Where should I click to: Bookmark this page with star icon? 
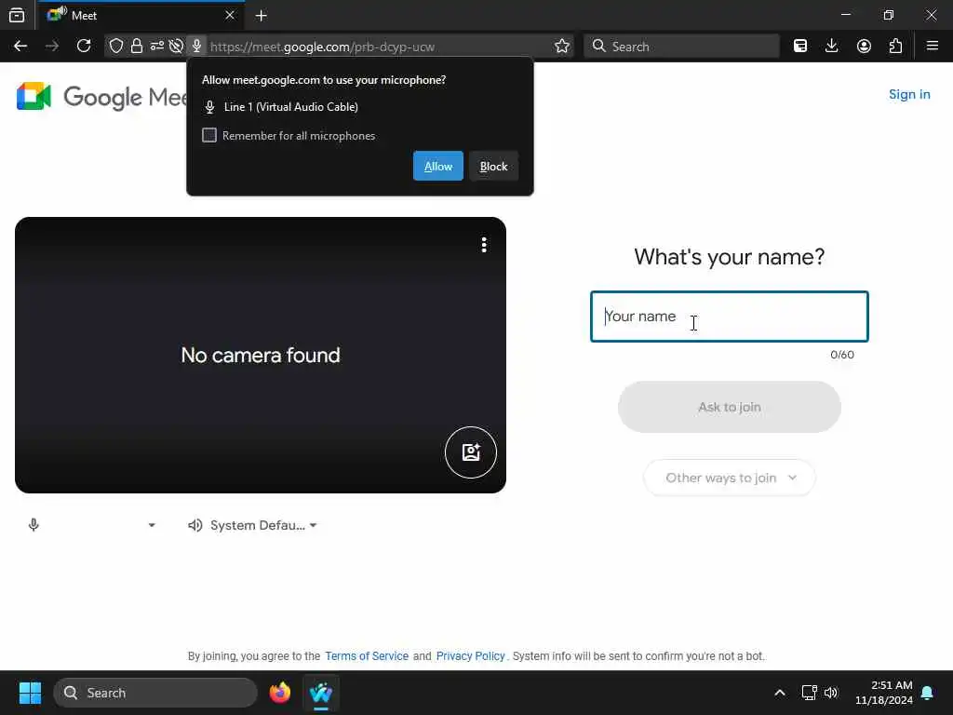[x=561, y=47]
